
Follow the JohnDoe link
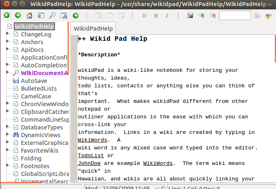pos(89,163)
